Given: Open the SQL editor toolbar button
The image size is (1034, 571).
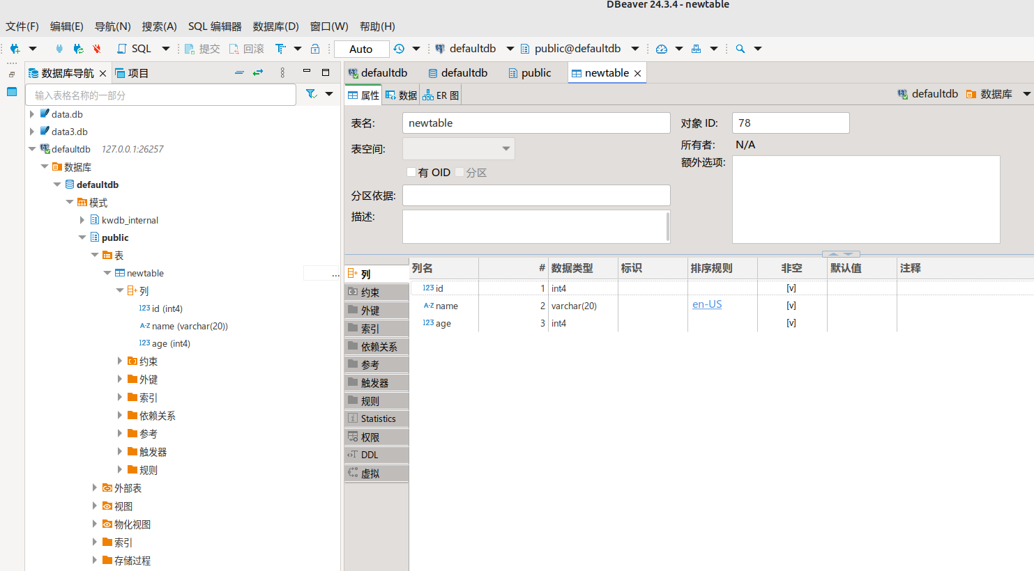Looking at the screenshot, I should click(x=134, y=49).
